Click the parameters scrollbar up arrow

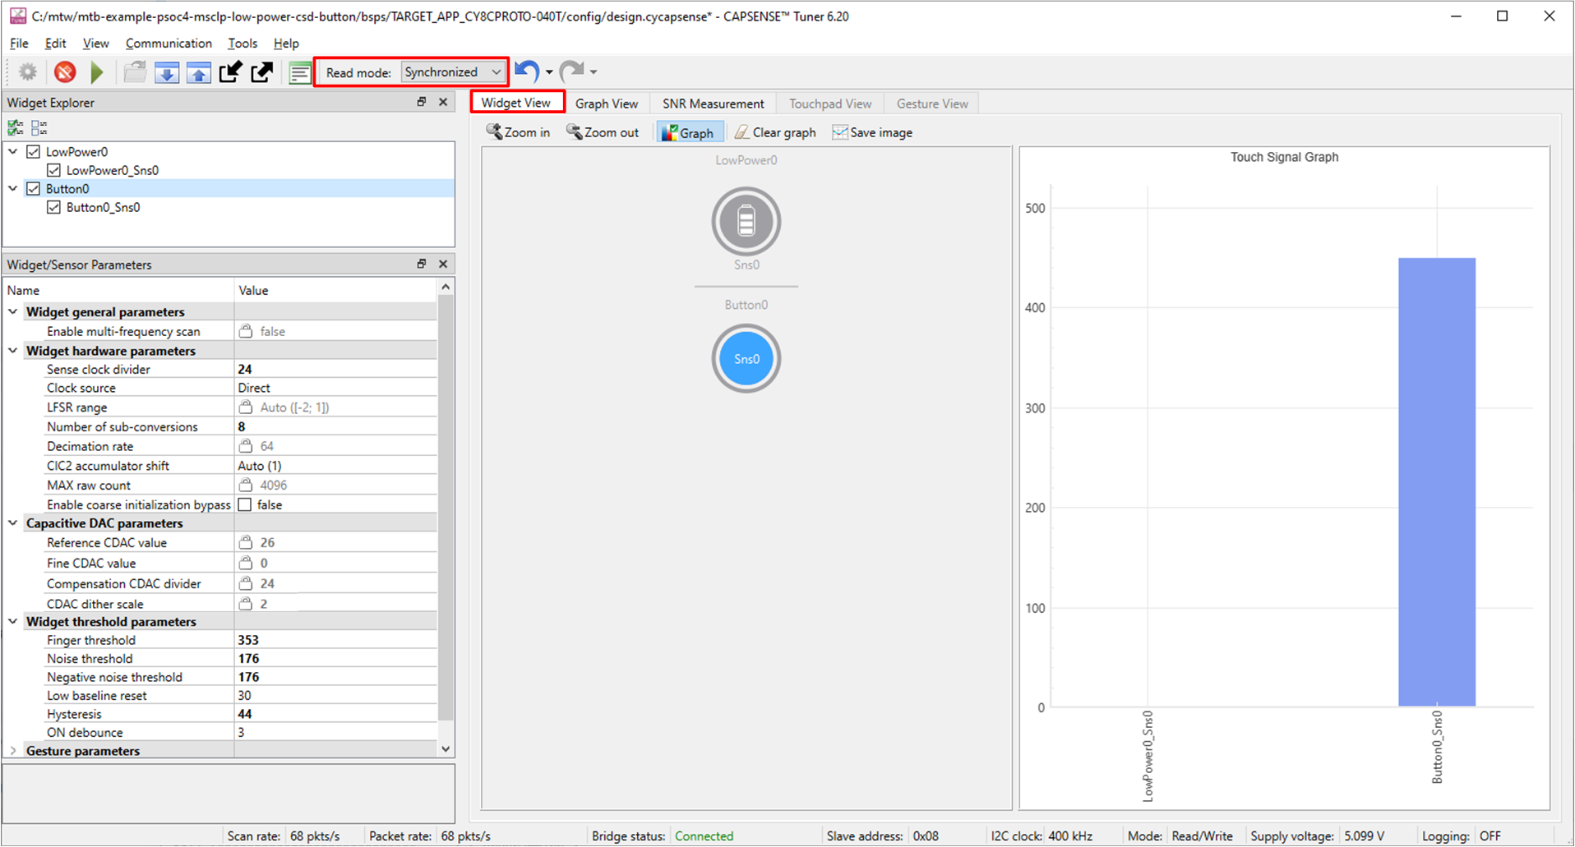point(446,287)
